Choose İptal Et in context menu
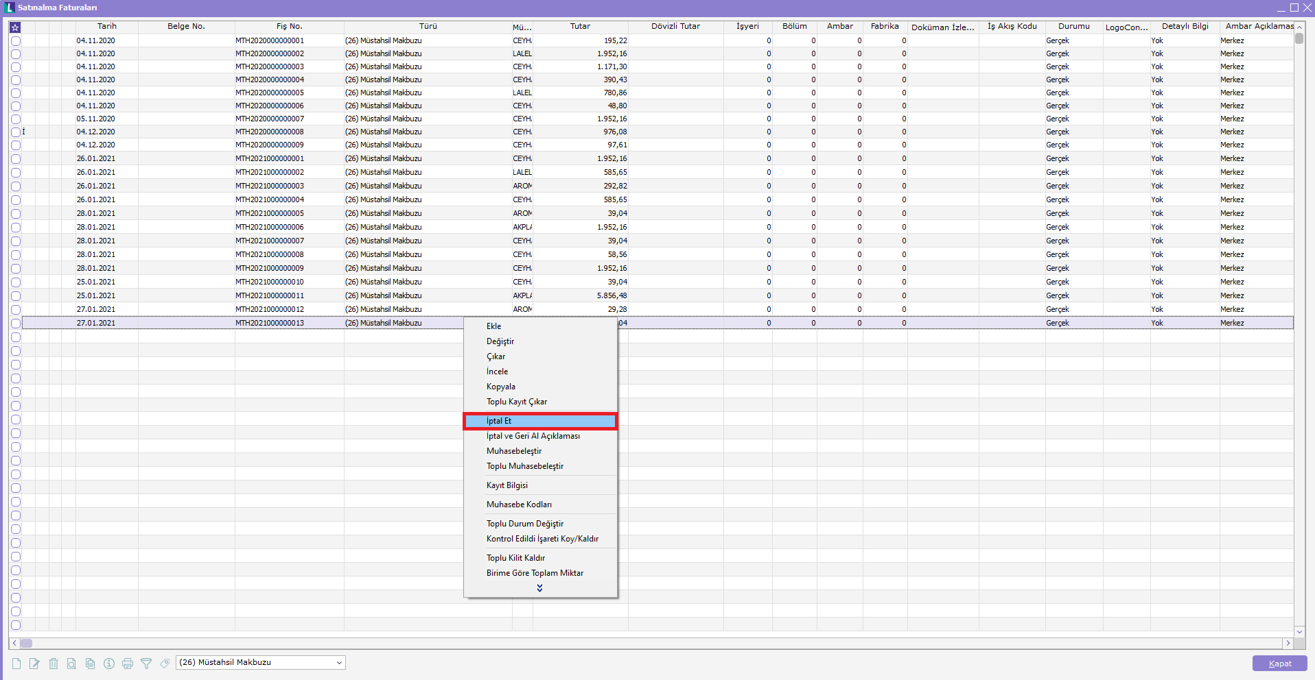This screenshot has width=1315, height=680. 540,421
